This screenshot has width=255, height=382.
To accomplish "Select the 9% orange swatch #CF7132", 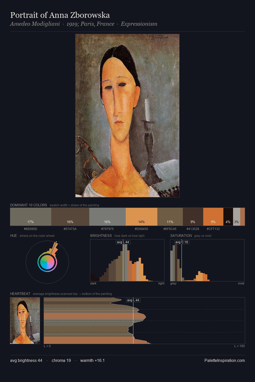I will coord(213,217).
